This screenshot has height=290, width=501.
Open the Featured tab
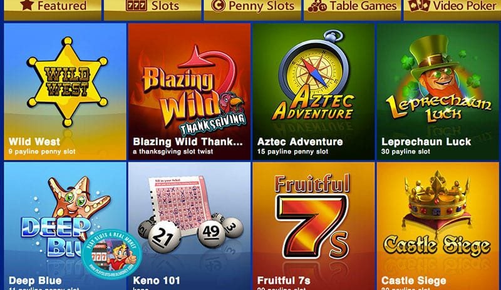[x=53, y=9]
